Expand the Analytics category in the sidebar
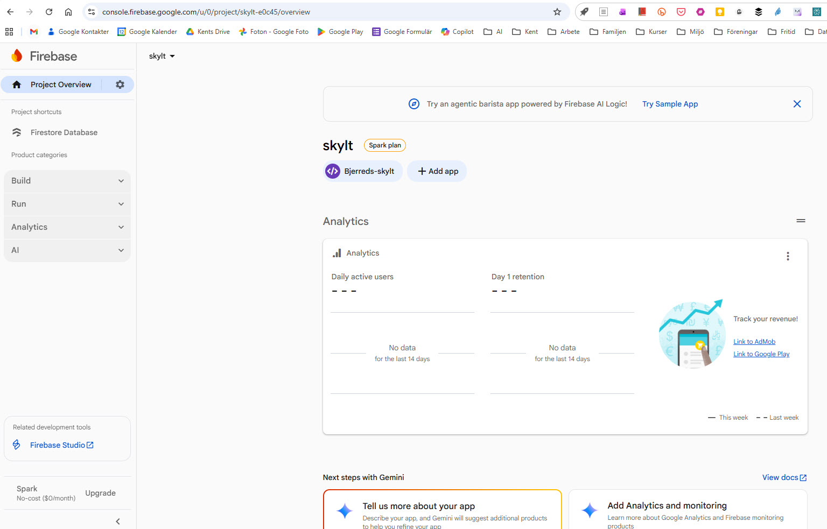This screenshot has height=529, width=827. tap(67, 227)
